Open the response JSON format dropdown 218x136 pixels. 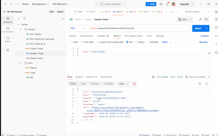(123, 84)
